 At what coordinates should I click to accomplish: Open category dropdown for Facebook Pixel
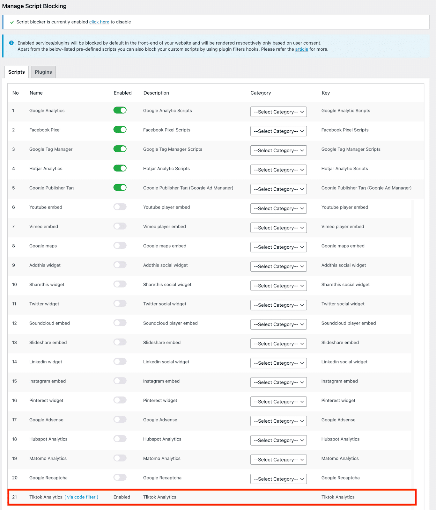pos(278,131)
